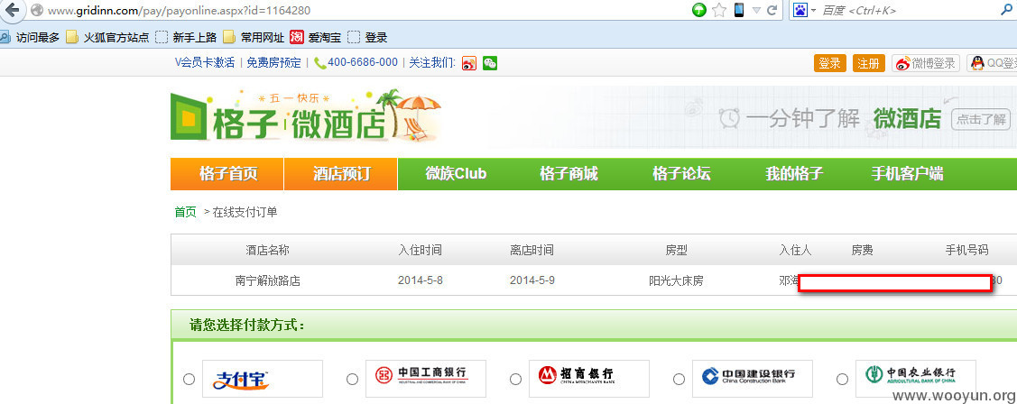The height and width of the screenshot is (404, 1017).
Task: Click the 支付宝 Alipay logo
Action: pos(263,379)
